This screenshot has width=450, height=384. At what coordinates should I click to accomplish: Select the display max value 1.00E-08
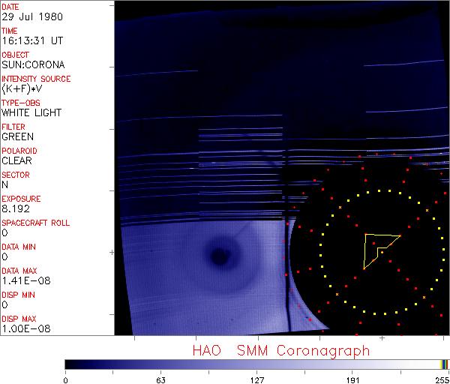pyautogui.click(x=24, y=328)
